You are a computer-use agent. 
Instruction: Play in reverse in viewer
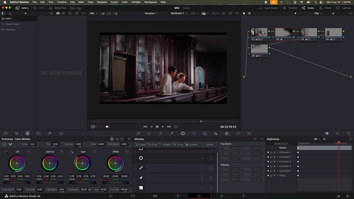tap(151, 127)
